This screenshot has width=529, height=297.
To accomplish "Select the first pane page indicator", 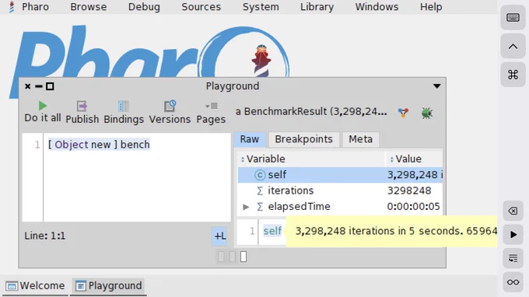I will pyautogui.click(x=221, y=257).
